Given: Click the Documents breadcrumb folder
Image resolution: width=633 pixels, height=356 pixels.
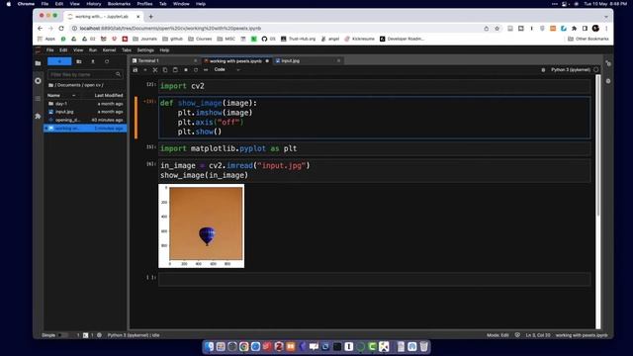Looking at the screenshot, I should tap(69, 85).
